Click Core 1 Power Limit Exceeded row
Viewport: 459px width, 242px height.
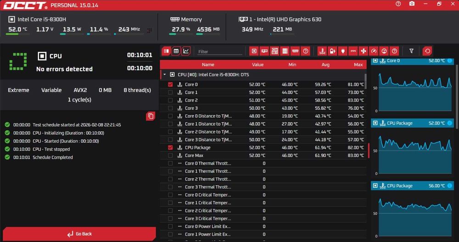tap(263, 234)
